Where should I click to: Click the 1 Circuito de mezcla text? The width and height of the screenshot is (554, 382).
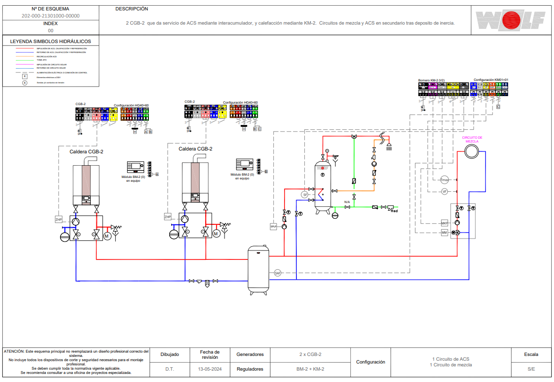(451, 364)
